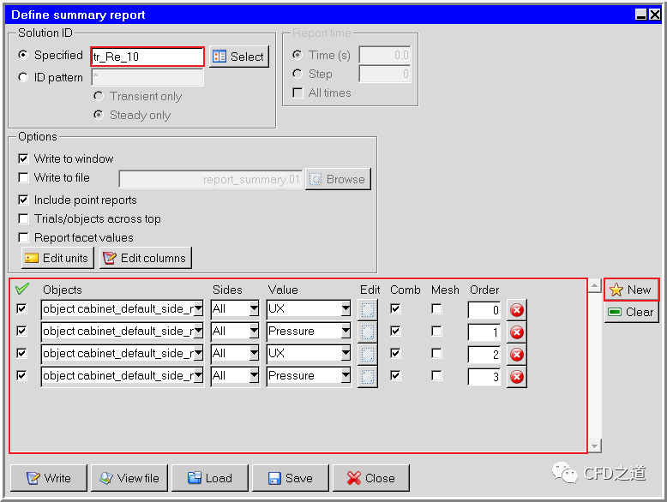Viewport: 667px width, 502px height.
Task: Click scroll up arrow of rows list
Action: pos(594,285)
